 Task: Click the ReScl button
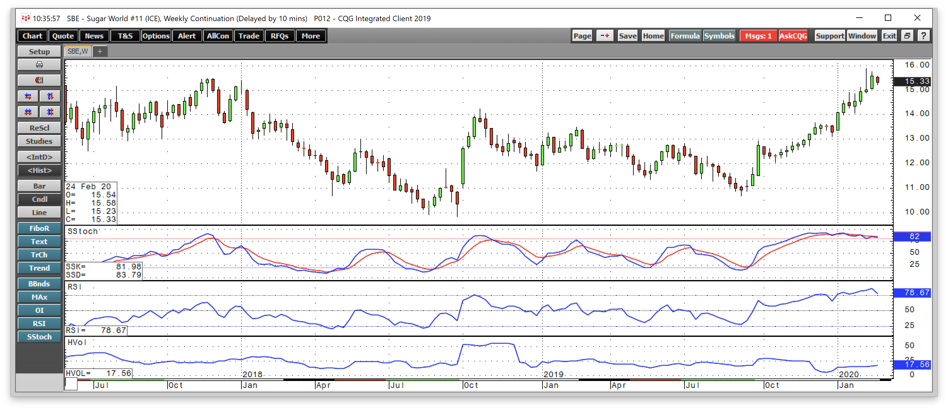(x=39, y=128)
